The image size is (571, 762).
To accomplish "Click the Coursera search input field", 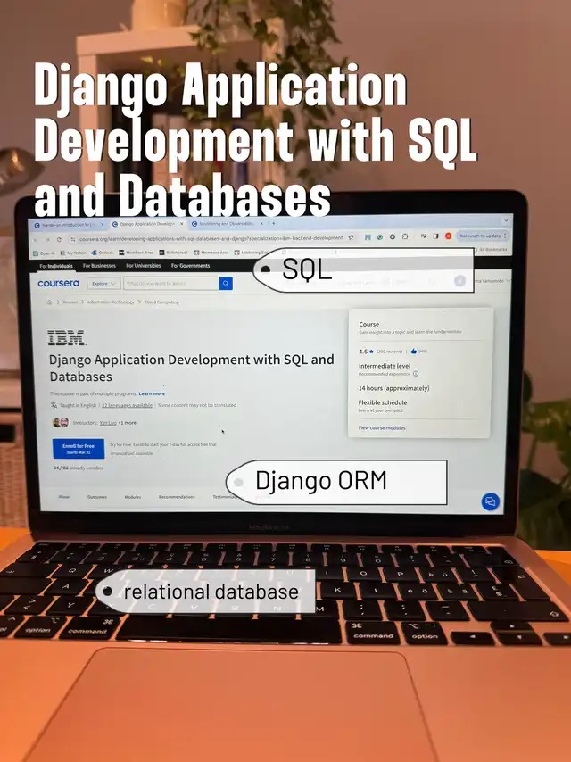I will (x=171, y=284).
